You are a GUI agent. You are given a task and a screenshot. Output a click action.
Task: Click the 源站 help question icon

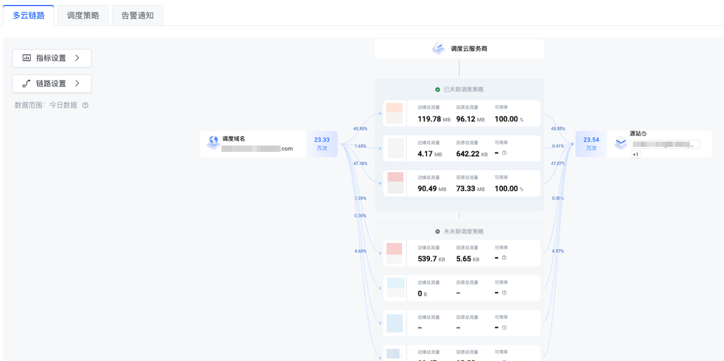[x=644, y=134]
